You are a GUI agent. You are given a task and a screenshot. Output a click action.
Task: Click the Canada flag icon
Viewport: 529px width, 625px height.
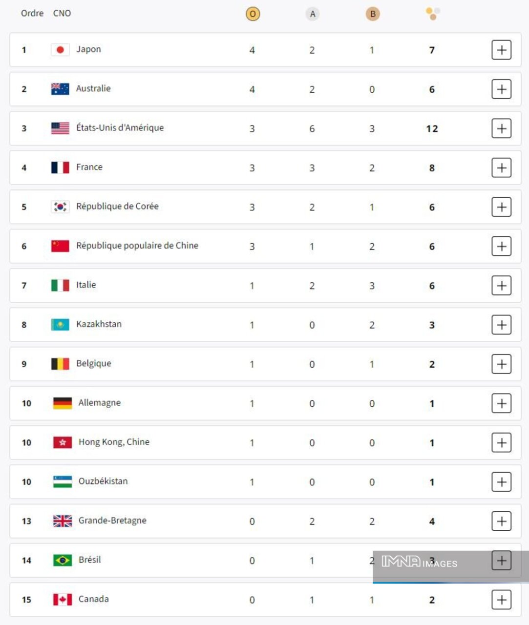tap(63, 600)
